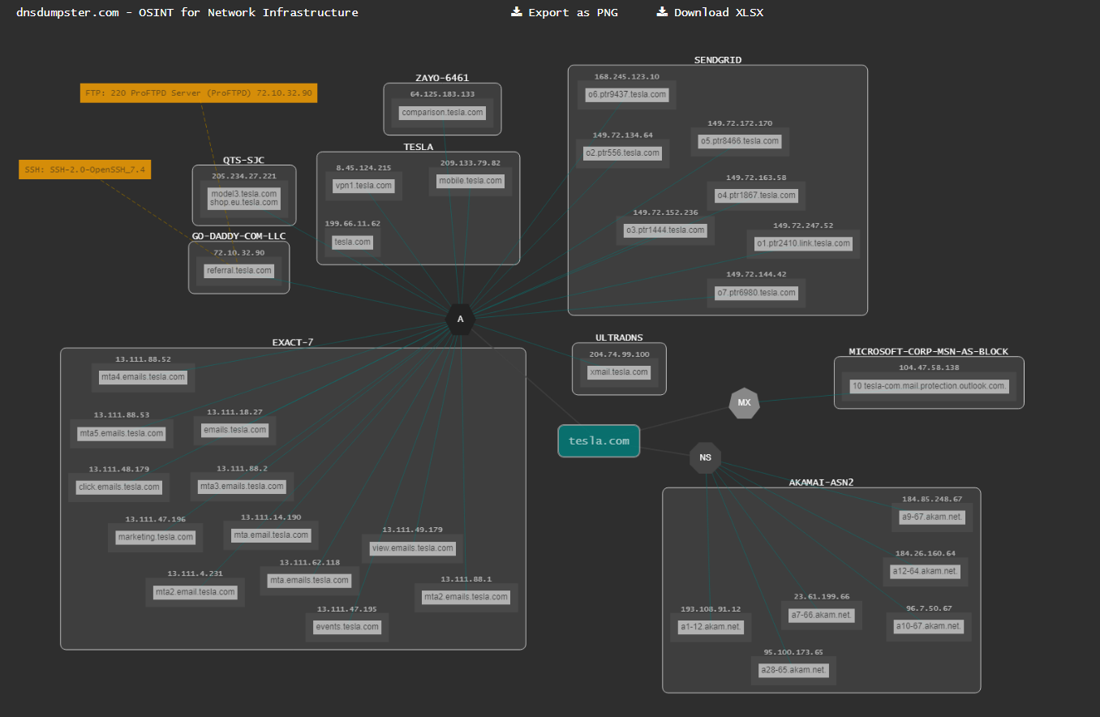
Task: Select the FTP ProFTPD server banner label
Action: (199, 93)
